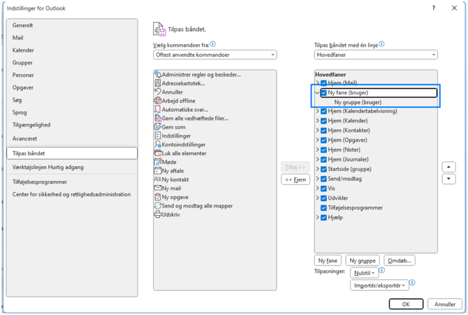
Task: Uncheck the Hjem (Mail) checkbox
Action: point(323,83)
